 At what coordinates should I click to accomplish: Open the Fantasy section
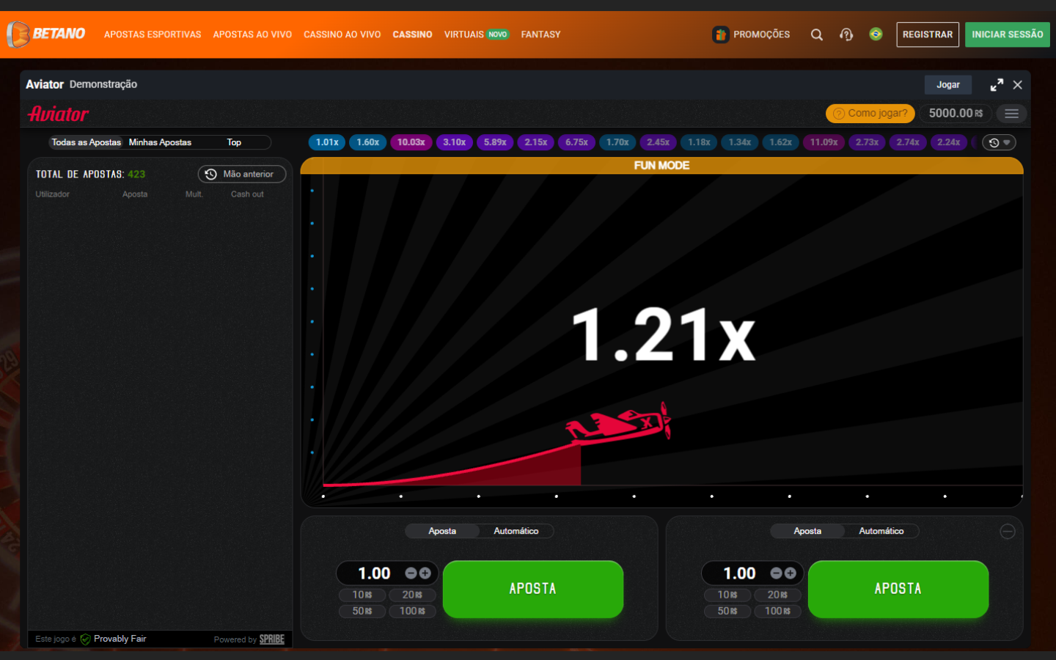coord(541,34)
